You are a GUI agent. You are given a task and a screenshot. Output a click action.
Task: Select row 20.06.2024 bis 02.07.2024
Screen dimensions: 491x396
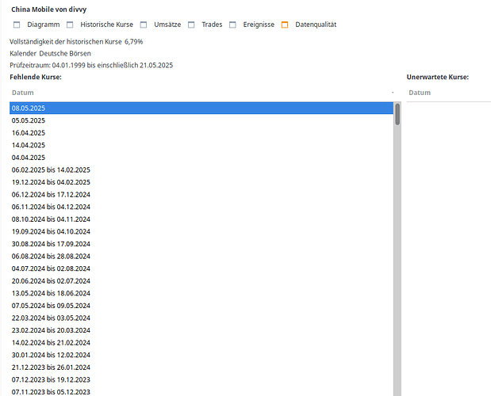coord(201,281)
